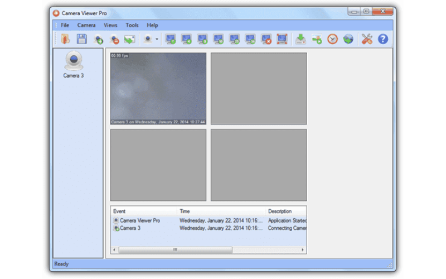This screenshot has width=446, height=279.
Task: Toggle the full screen view icon
Action: tap(282, 39)
